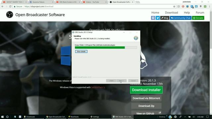
Task: Click the Download Installer button
Action: [146, 90]
